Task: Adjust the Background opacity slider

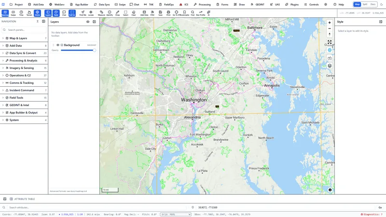Action: (78, 50)
